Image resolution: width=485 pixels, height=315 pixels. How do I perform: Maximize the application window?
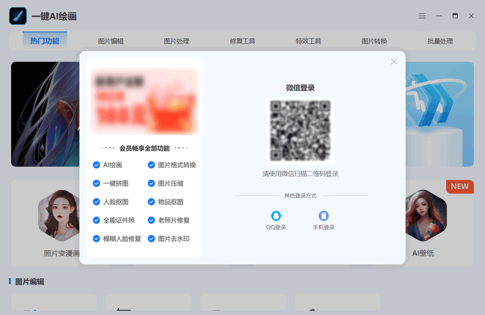coord(455,16)
